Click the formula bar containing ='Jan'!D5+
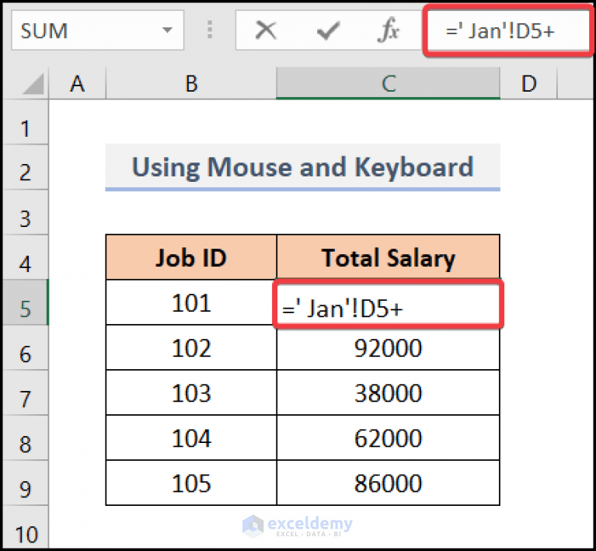The image size is (596, 551). [508, 30]
